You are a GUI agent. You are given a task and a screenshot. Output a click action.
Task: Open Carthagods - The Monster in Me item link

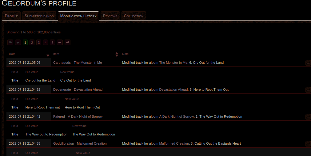[78, 63]
